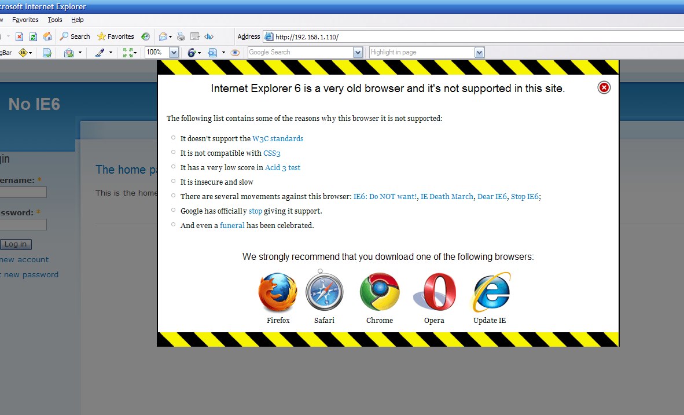Expand the eyedropper dropdown arrow
The height and width of the screenshot is (415, 684).
click(111, 53)
